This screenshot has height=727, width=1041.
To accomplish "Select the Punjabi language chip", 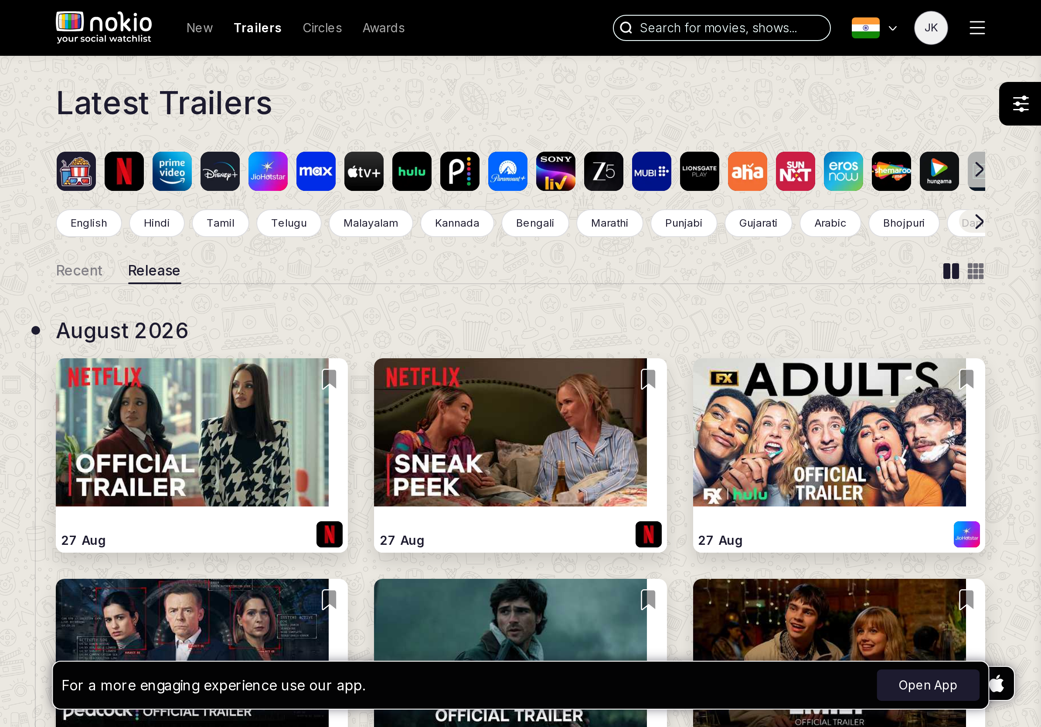I will [x=684, y=223].
